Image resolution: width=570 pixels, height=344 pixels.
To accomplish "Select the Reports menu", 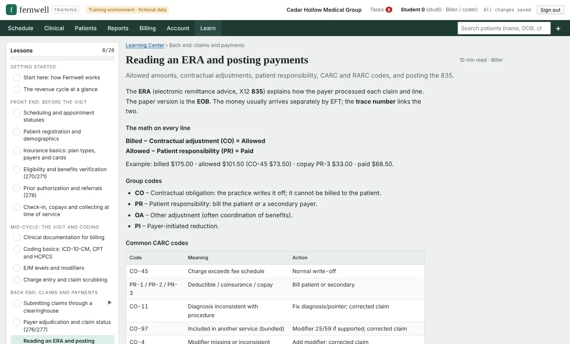I will coord(118,28).
